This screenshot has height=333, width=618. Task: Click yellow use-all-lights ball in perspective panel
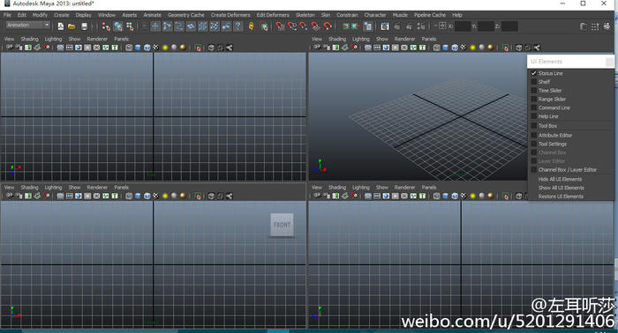[472, 48]
